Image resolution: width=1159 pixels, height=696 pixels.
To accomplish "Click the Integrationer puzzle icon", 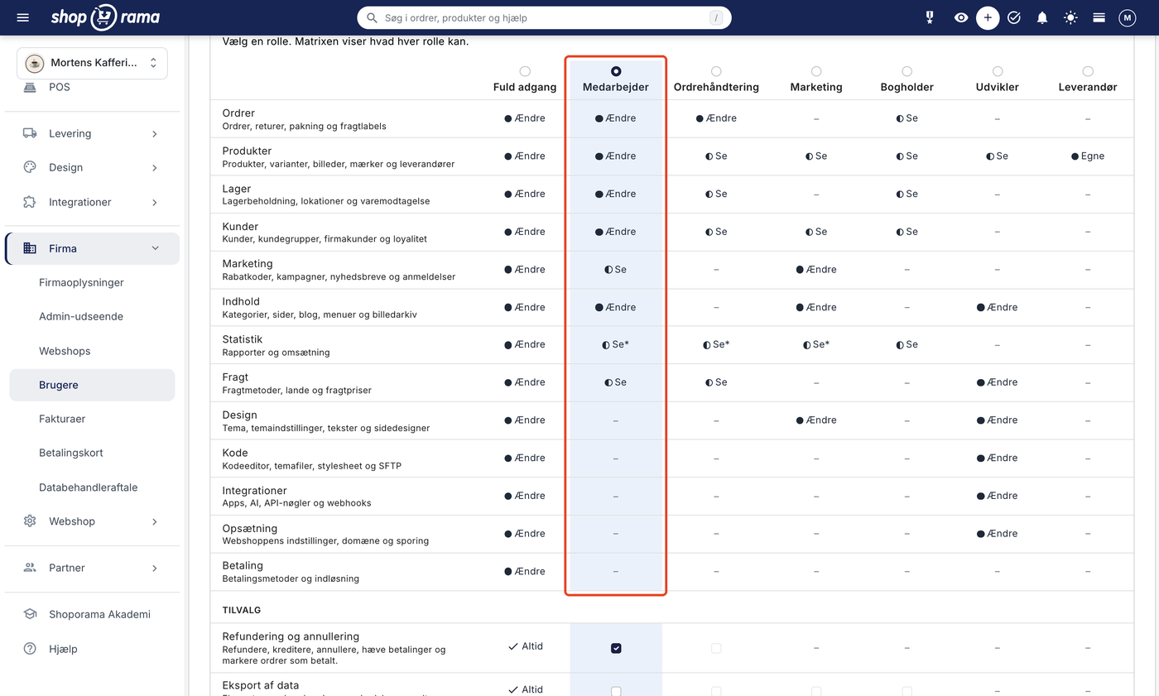I will (30, 202).
